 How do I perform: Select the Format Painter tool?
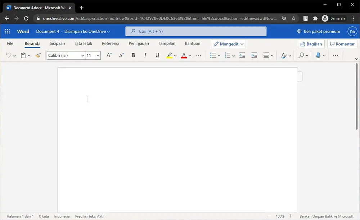(x=38, y=55)
